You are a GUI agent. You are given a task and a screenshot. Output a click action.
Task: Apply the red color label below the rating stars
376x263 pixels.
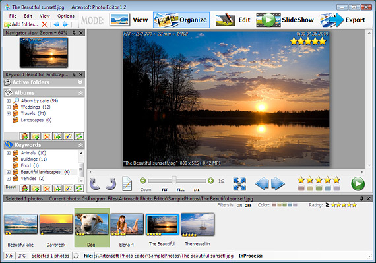tap(301, 188)
